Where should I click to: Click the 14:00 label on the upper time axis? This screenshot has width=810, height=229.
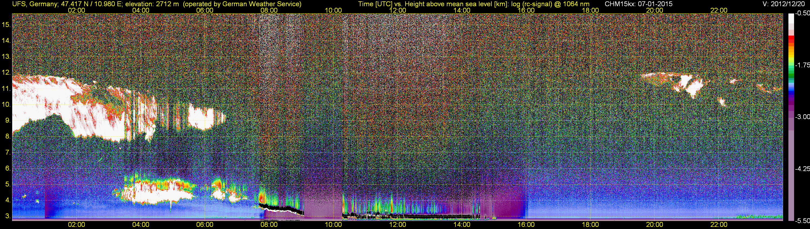[462, 10]
